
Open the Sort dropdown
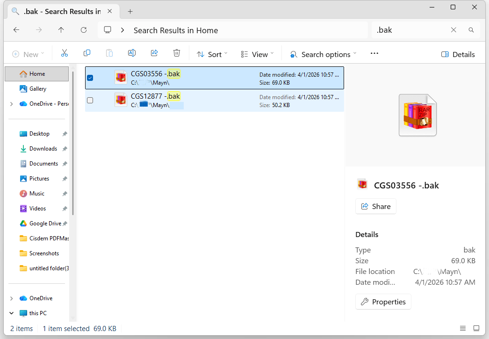pos(212,54)
